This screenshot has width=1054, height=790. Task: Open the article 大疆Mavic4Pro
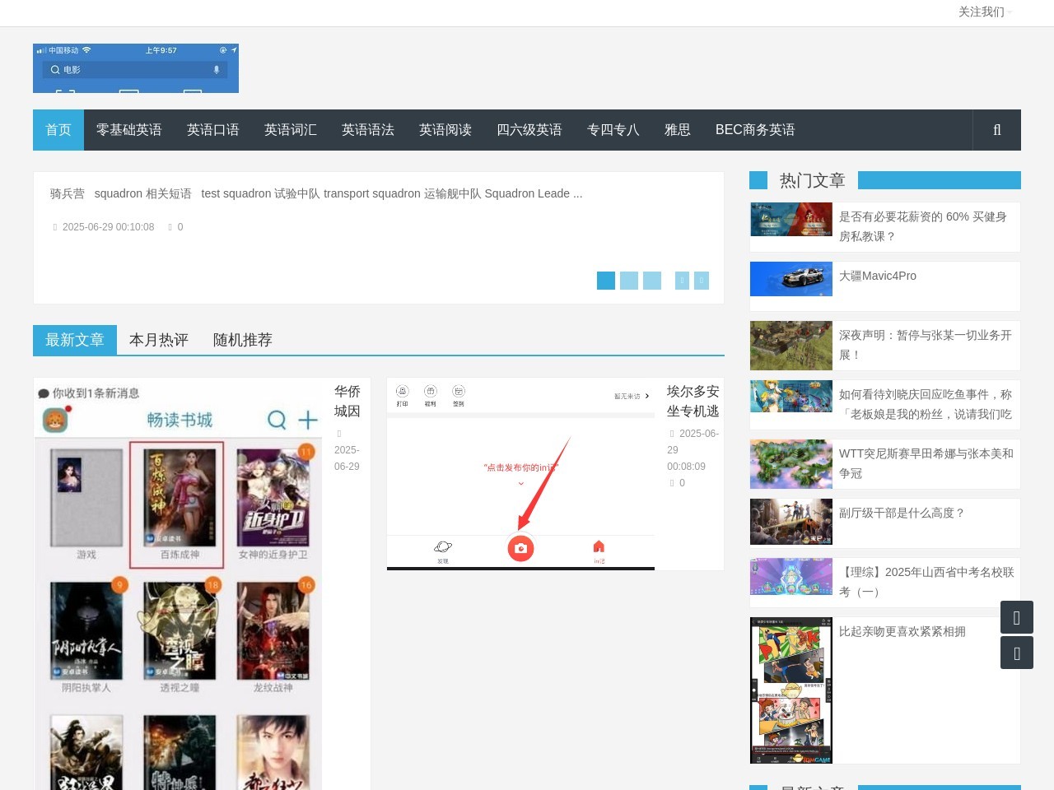click(878, 276)
